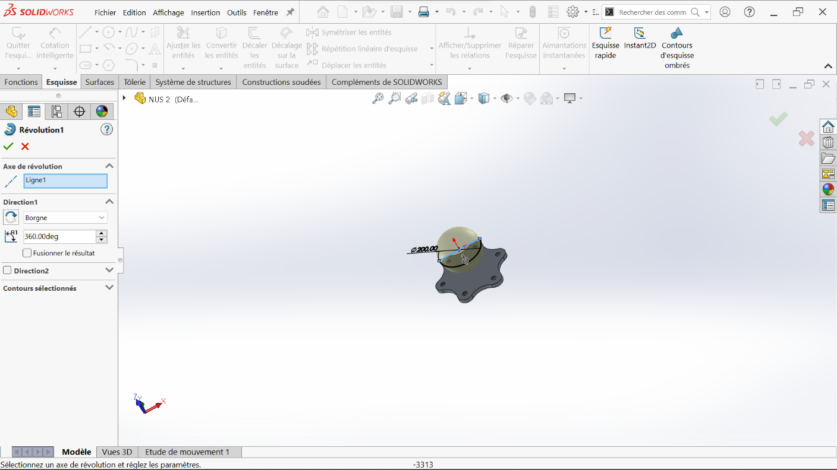This screenshot has width=837, height=470.
Task: Click the Ligne1 axis selection field
Action: [65, 181]
